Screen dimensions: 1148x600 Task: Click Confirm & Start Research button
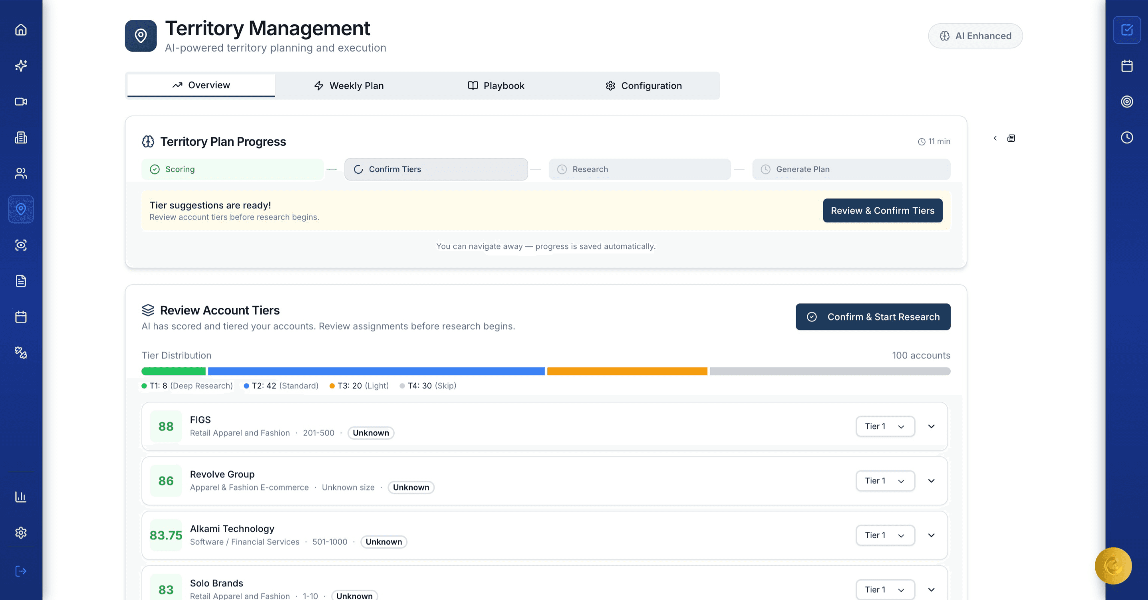[873, 317]
